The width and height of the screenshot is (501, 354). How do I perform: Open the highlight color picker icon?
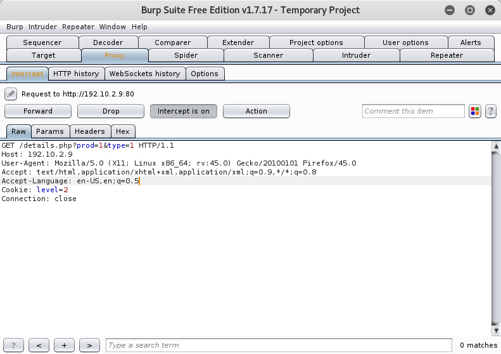(475, 111)
